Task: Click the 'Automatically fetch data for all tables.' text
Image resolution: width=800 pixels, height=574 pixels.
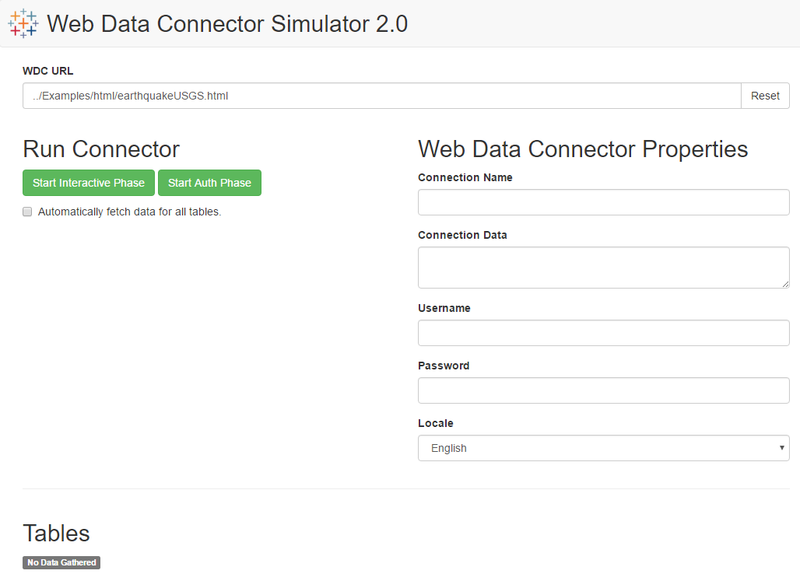Action: pyautogui.click(x=130, y=212)
